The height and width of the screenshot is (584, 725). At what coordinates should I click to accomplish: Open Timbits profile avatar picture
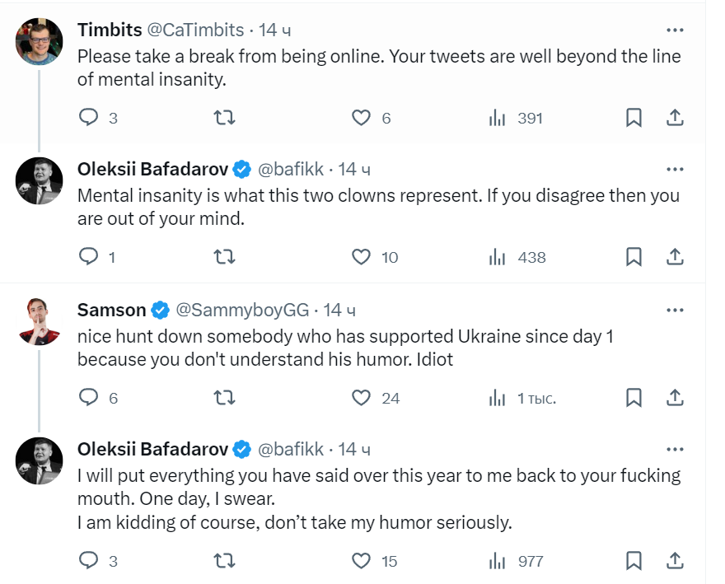(39, 40)
